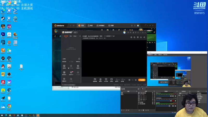208x117 pixels.
Task: Open the Steam desktop shortcut
Action: (3, 18)
